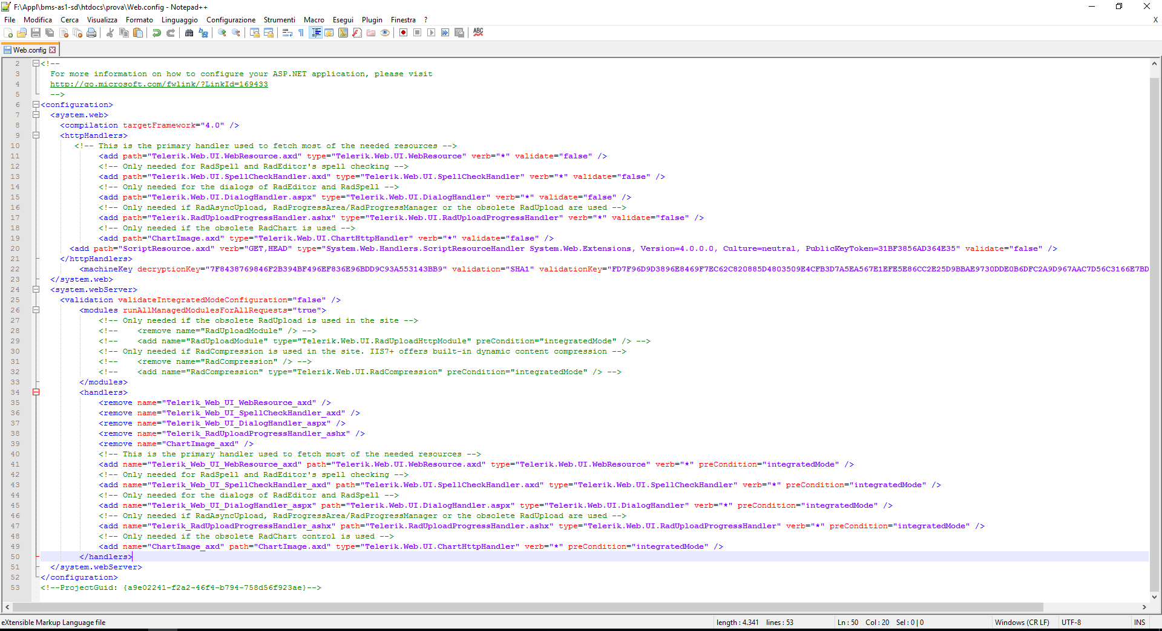This screenshot has width=1162, height=631.
Task: Toggle word wrap in the toolbar
Action: click(x=287, y=33)
